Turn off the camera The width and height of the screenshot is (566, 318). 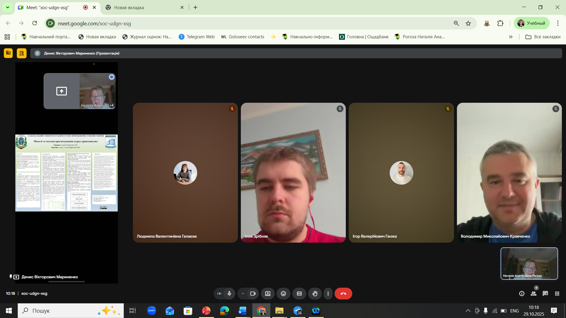(x=253, y=294)
